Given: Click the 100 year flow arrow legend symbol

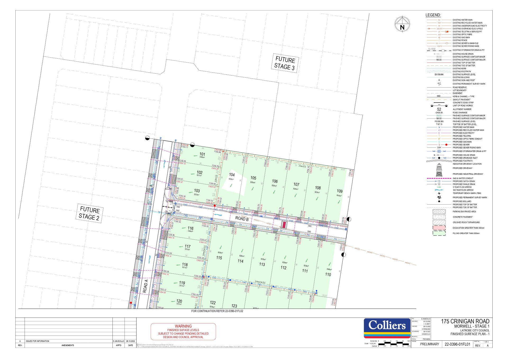Looking at the screenshot, I should 439,190.
